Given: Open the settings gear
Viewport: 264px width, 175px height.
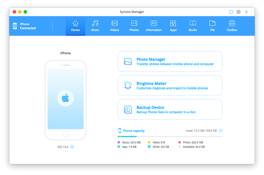Looking at the screenshot, I should pos(238,12).
